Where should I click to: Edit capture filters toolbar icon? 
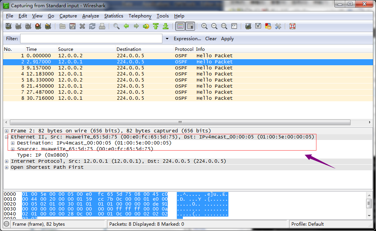[x=249, y=26]
